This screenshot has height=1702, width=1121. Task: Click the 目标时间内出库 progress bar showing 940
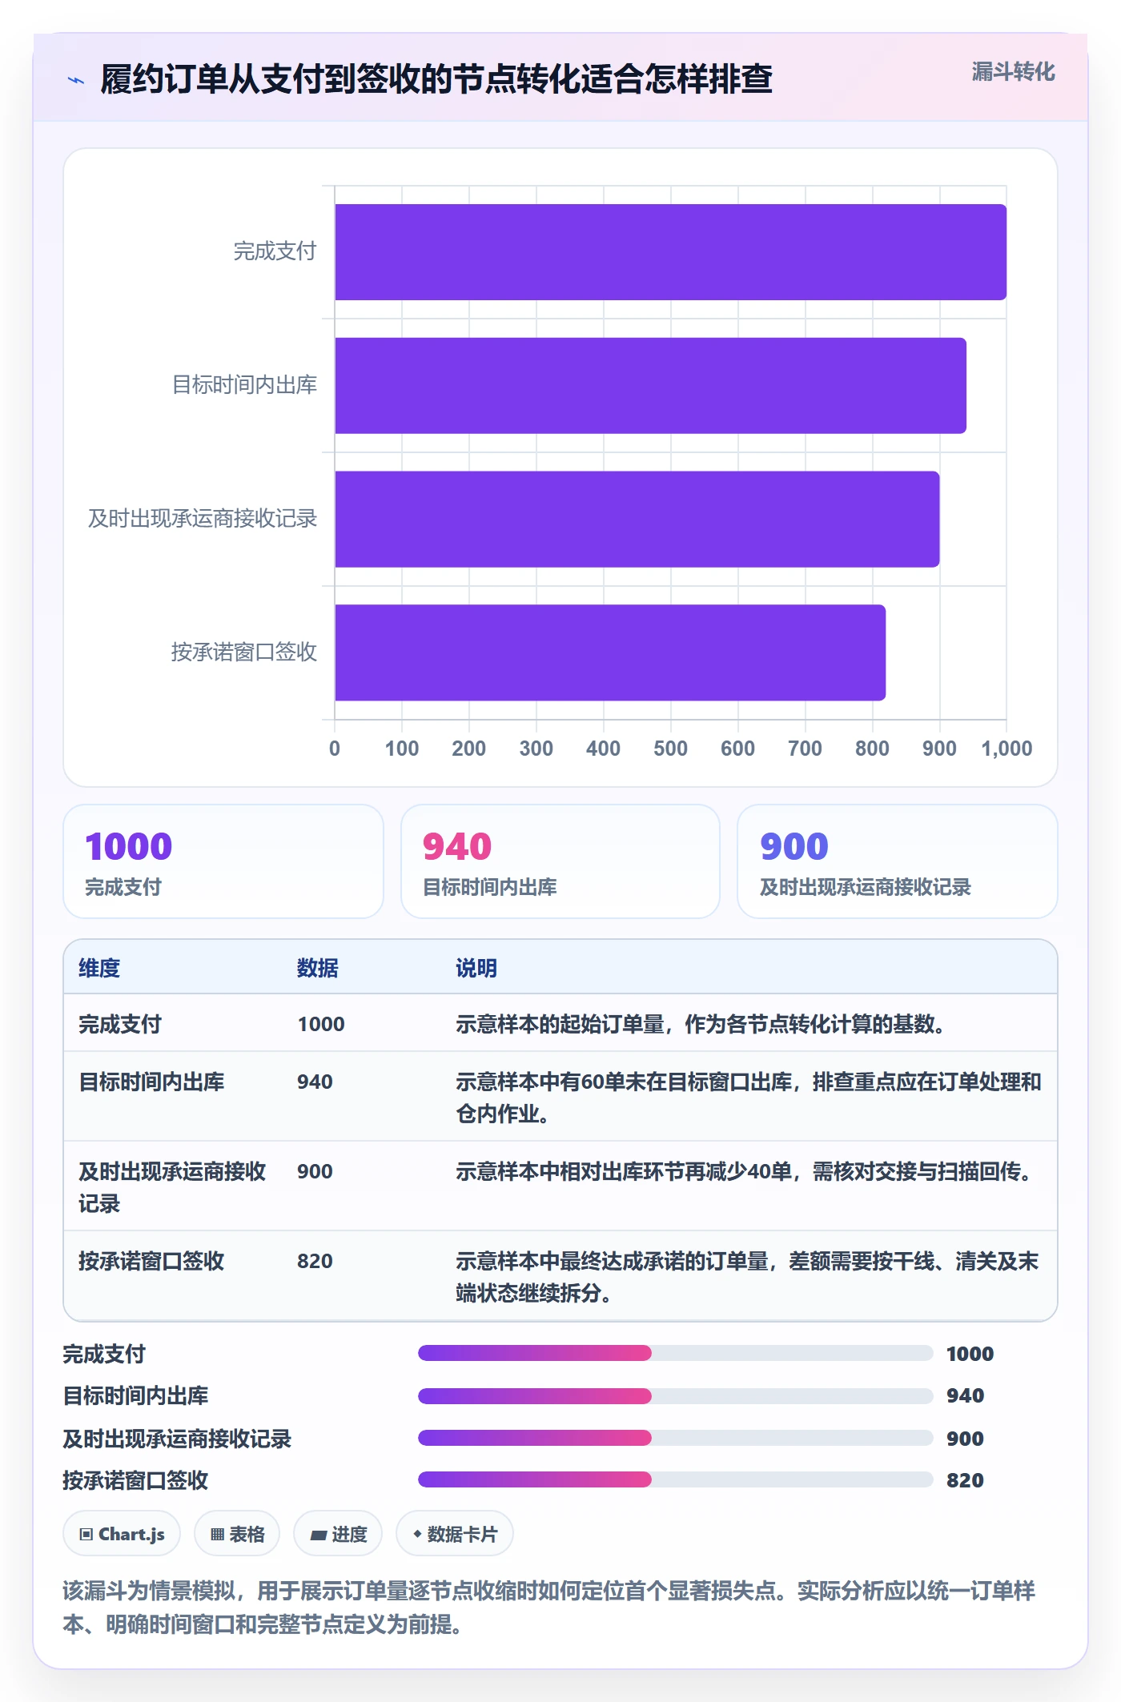(676, 1396)
